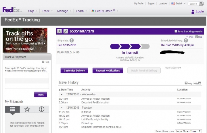The width and height of the screenshot is (207, 133).
Task: Select the 7:21 pm Shipment information sent row
Action: 130,127
